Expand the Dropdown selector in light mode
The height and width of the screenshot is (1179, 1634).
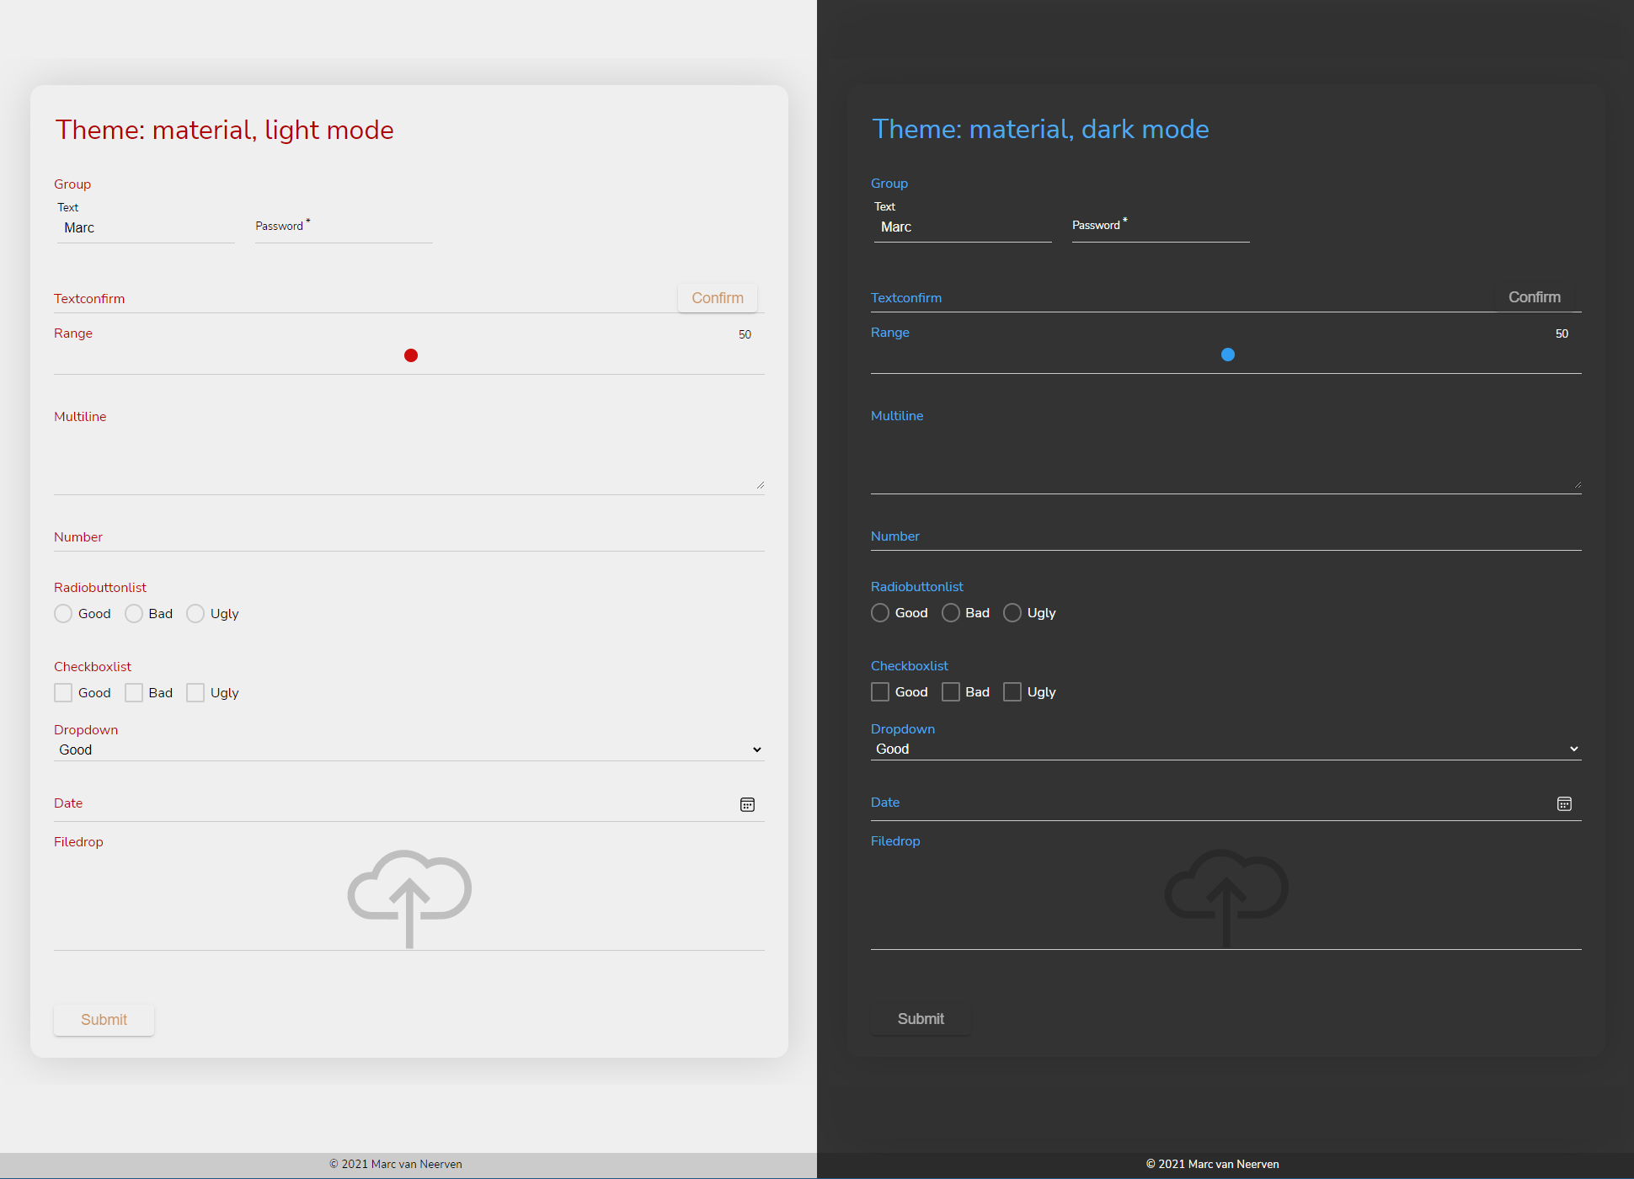point(756,749)
